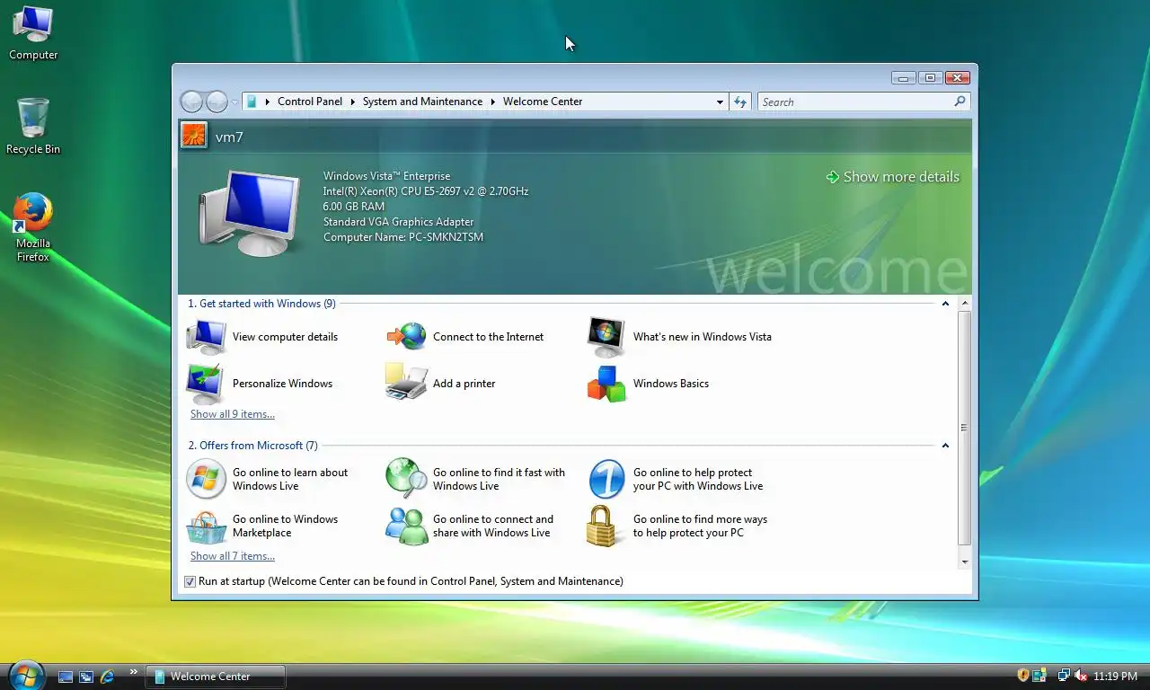Click the Welcome Center breadcrumb
1150x690 pixels.
543,102
